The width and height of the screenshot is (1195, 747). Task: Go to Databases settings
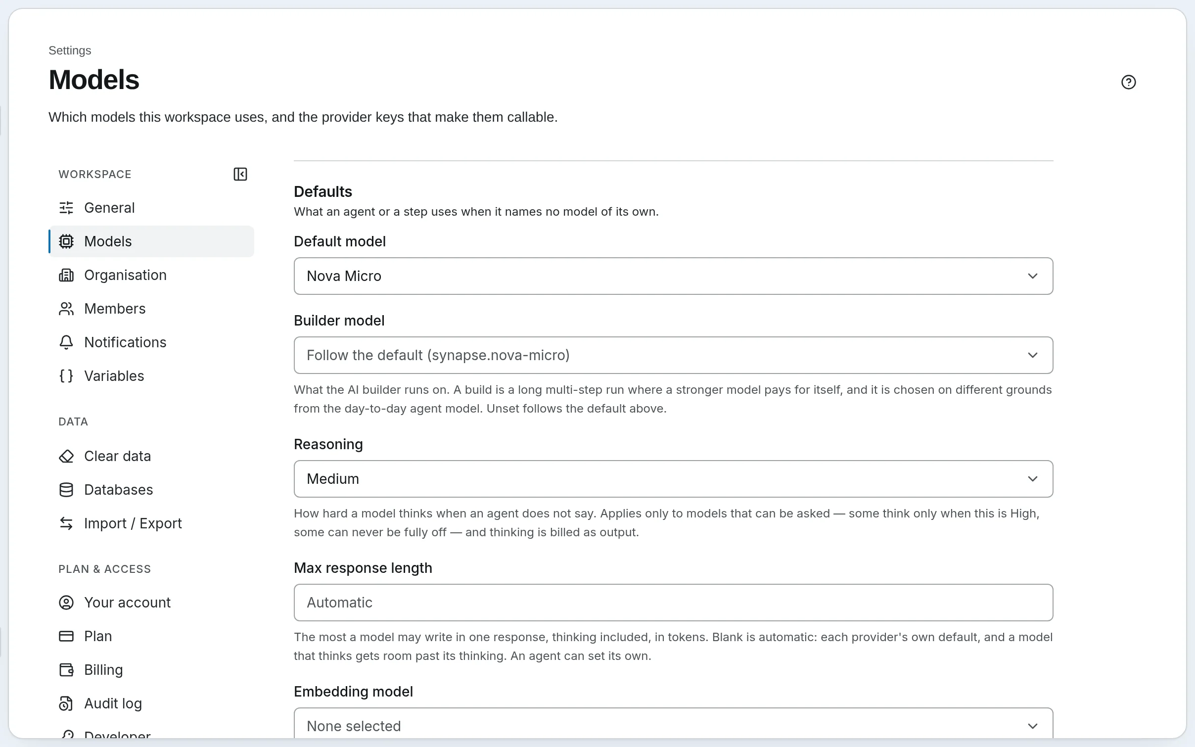tap(151, 490)
